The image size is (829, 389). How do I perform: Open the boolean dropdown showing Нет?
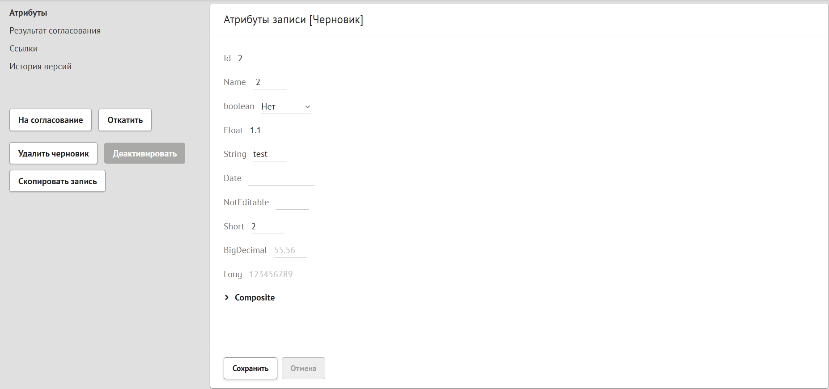pos(286,107)
